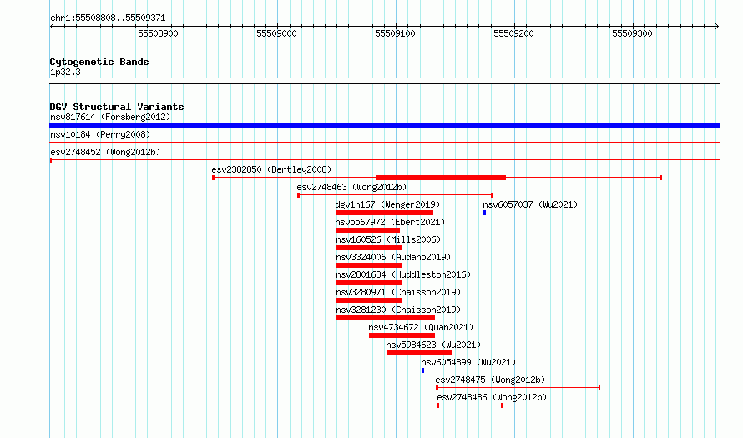743x438 pixels.
Task: Open nsv2801634 (Huddleston2016) variant label
Action: coord(403,274)
